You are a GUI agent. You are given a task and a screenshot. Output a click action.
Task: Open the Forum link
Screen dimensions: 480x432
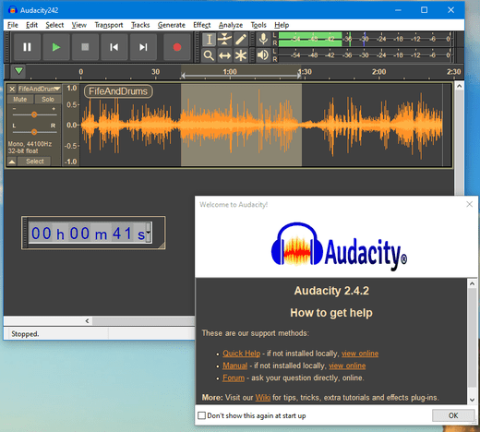point(234,378)
